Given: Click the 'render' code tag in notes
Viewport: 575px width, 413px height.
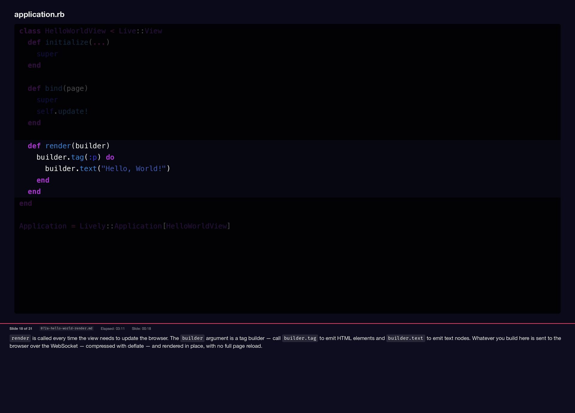Looking at the screenshot, I should click(20, 338).
